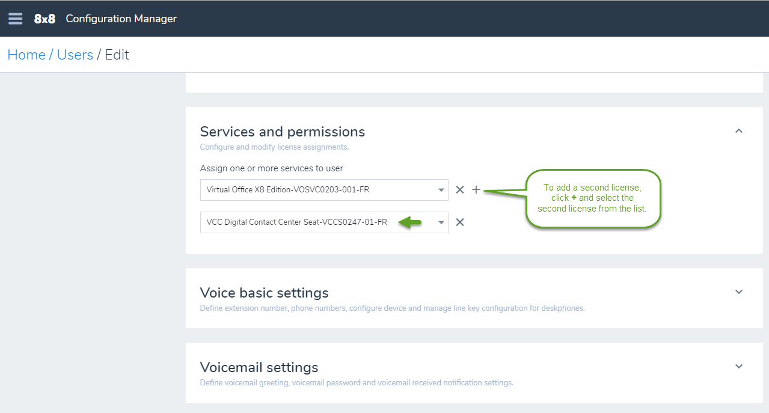Collapse the Services and permissions section

(x=739, y=131)
